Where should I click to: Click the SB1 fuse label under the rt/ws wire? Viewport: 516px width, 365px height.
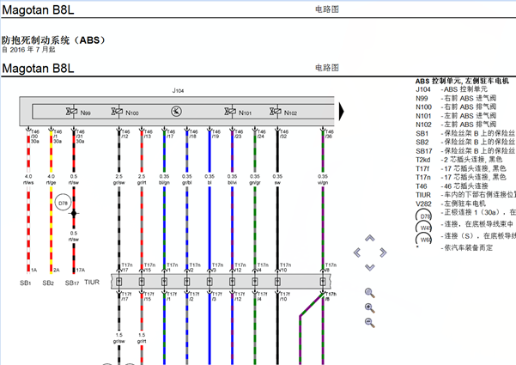pyautogui.click(x=26, y=283)
